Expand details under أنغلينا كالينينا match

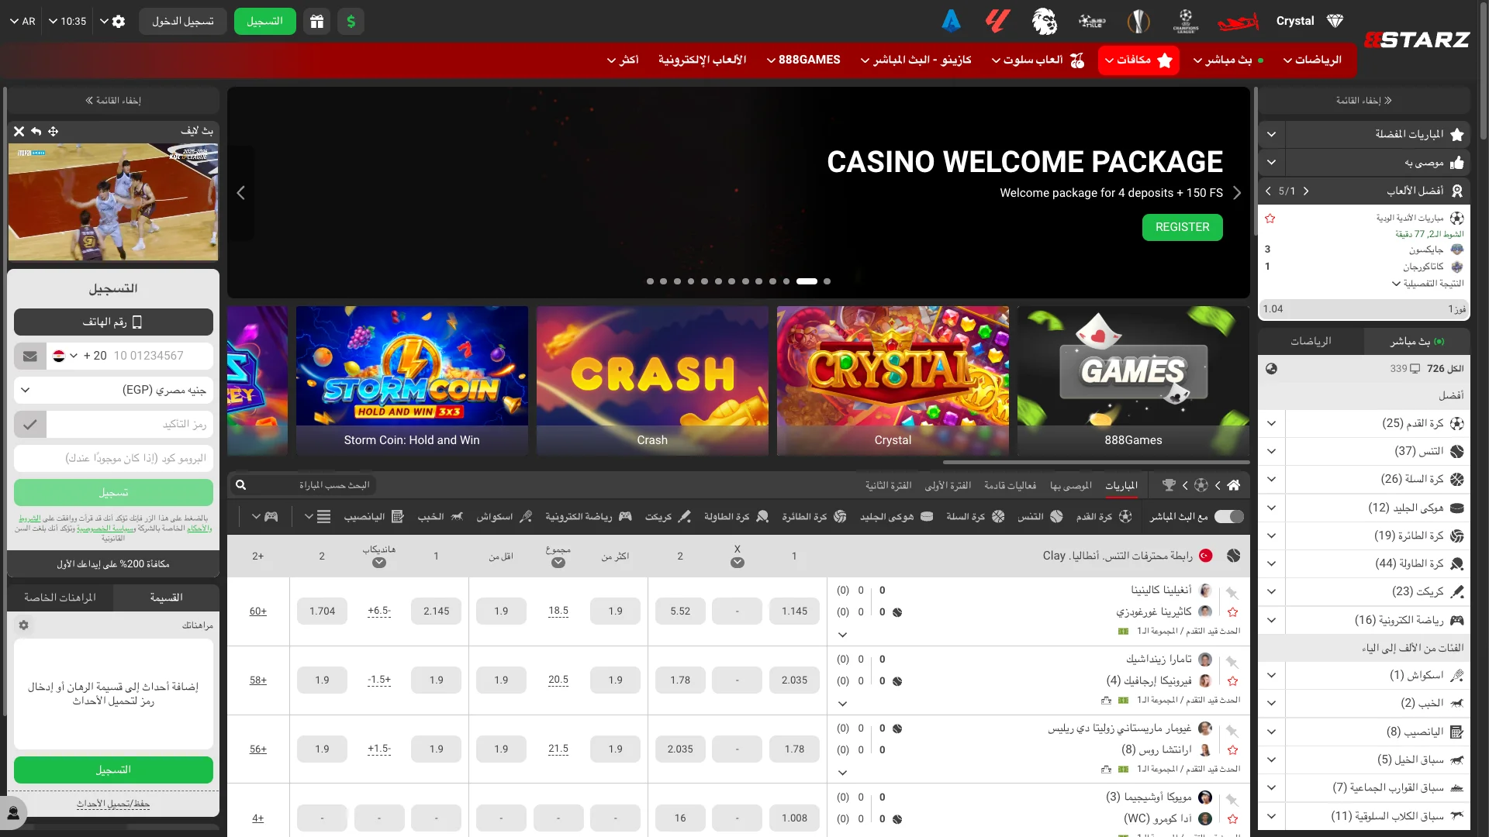843,635
